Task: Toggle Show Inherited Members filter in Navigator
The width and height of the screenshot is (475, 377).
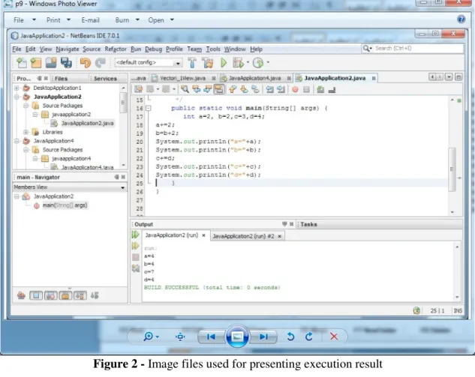Action: [x=21, y=295]
